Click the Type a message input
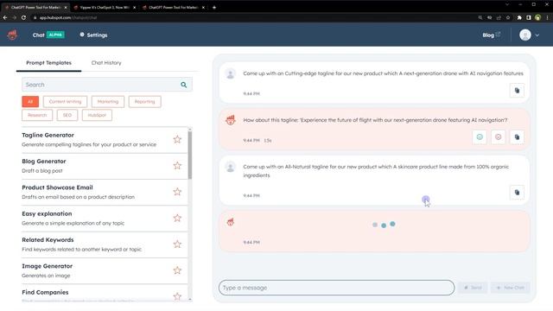553x311 pixels. (336, 288)
